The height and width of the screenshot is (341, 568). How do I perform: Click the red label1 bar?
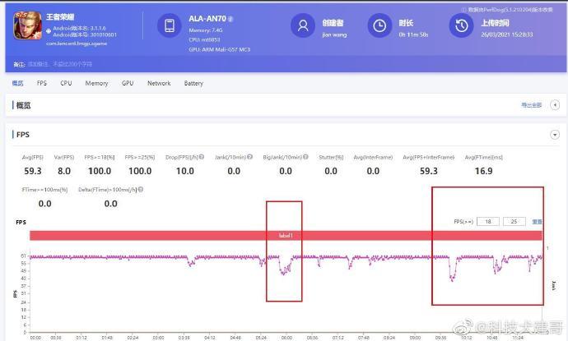(x=286, y=235)
